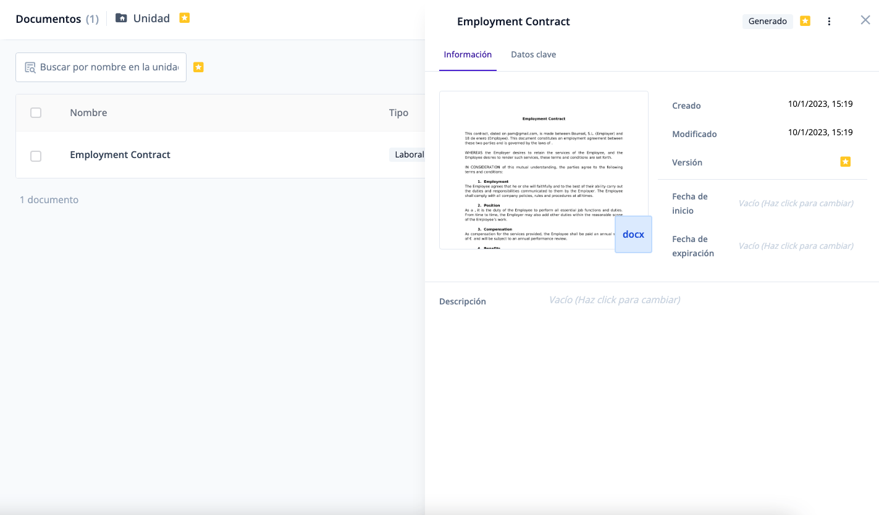Sort by the Nombre column header

click(x=88, y=112)
